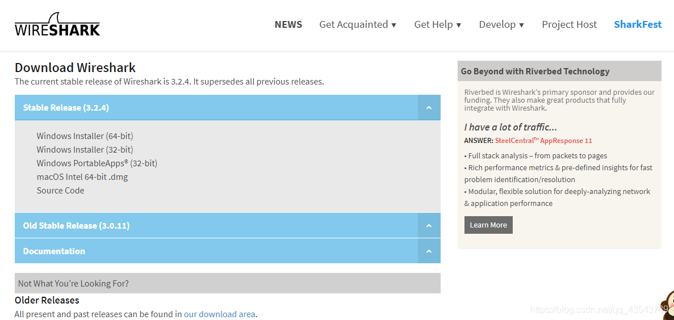Download Windows Installer (64-bit)
674x320 pixels.
[x=85, y=136]
